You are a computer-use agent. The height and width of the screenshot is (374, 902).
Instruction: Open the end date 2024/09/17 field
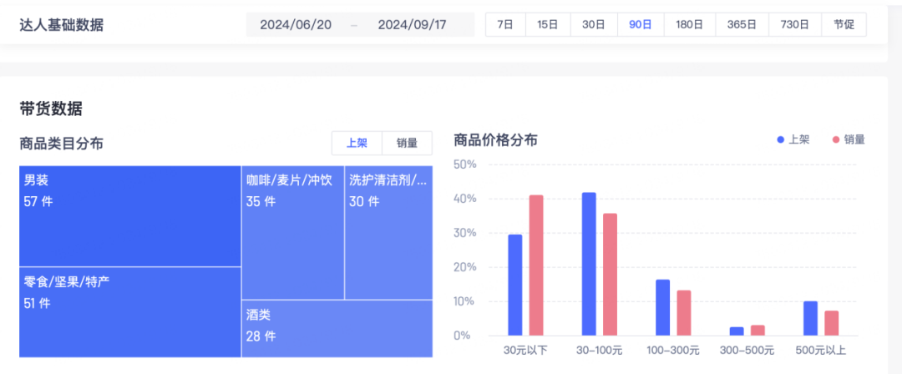point(413,25)
